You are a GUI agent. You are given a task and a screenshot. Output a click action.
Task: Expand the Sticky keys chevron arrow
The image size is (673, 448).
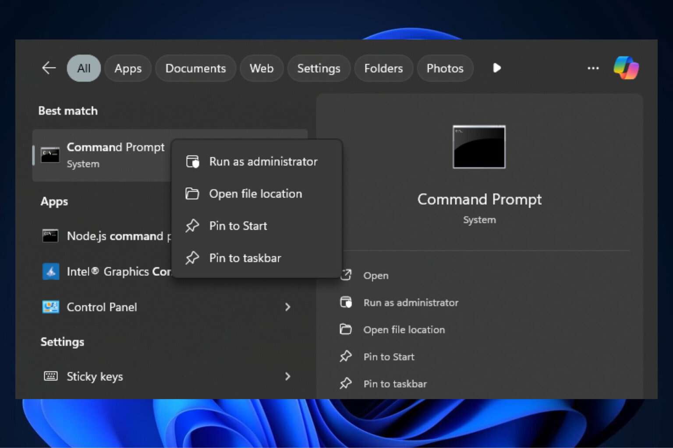287,376
